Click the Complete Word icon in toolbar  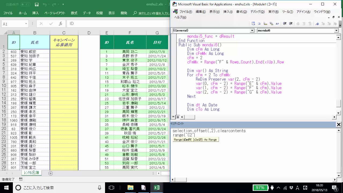(277, 24)
